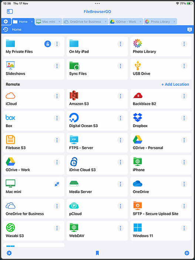This screenshot has height=260, width=195.
Task: Open the OneDrive location
Action: coord(161,187)
